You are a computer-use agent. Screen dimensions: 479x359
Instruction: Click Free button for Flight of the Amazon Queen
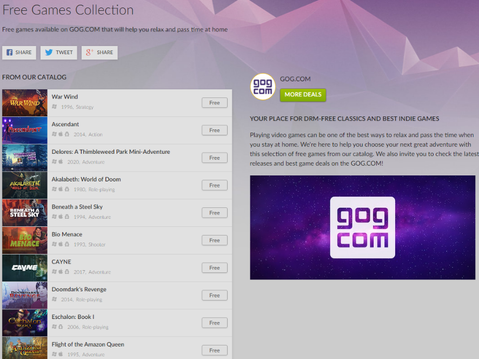tap(215, 350)
